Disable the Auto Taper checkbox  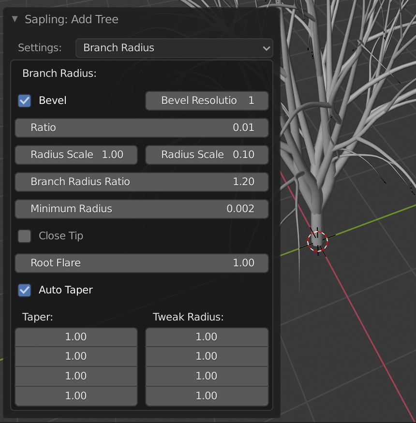point(24,290)
